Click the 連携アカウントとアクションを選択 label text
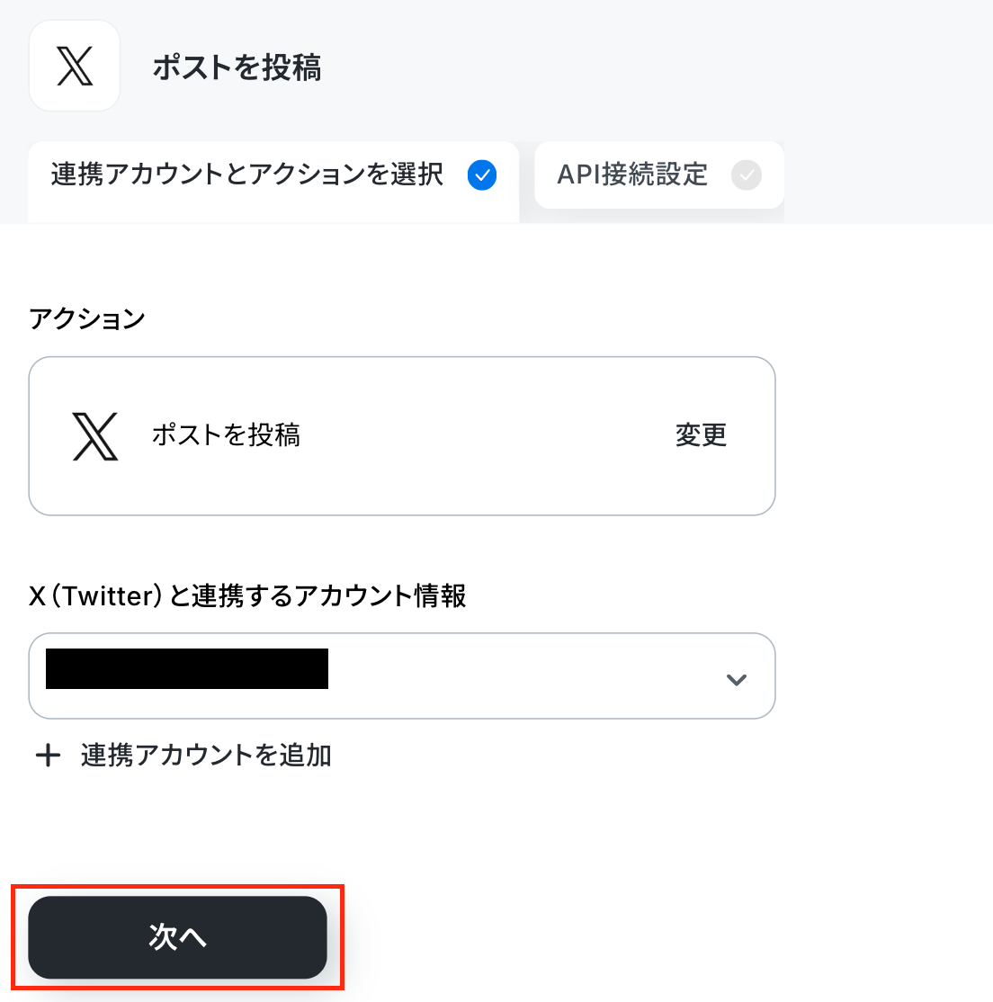This screenshot has height=1002, width=993. coord(247,174)
